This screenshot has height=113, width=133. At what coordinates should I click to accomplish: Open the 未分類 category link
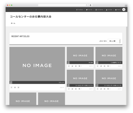(x=90, y=63)
